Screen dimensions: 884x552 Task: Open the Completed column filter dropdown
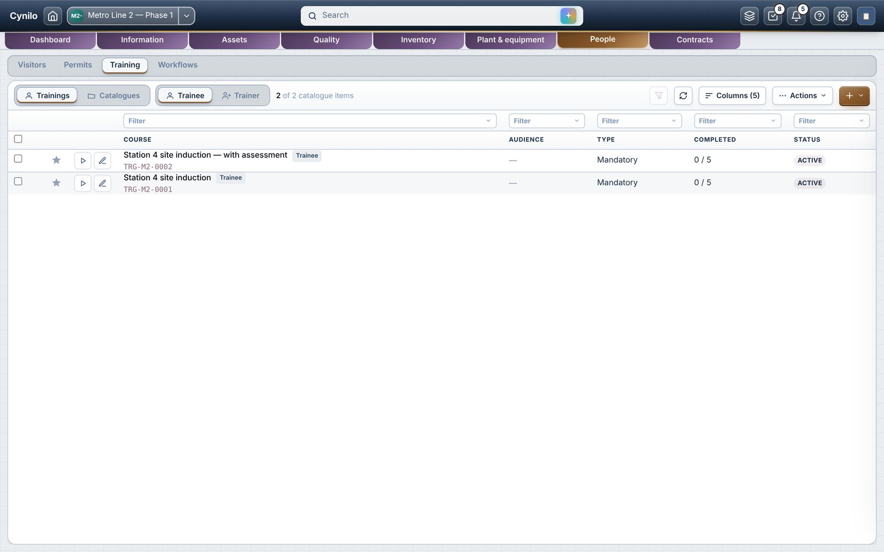tap(738, 121)
